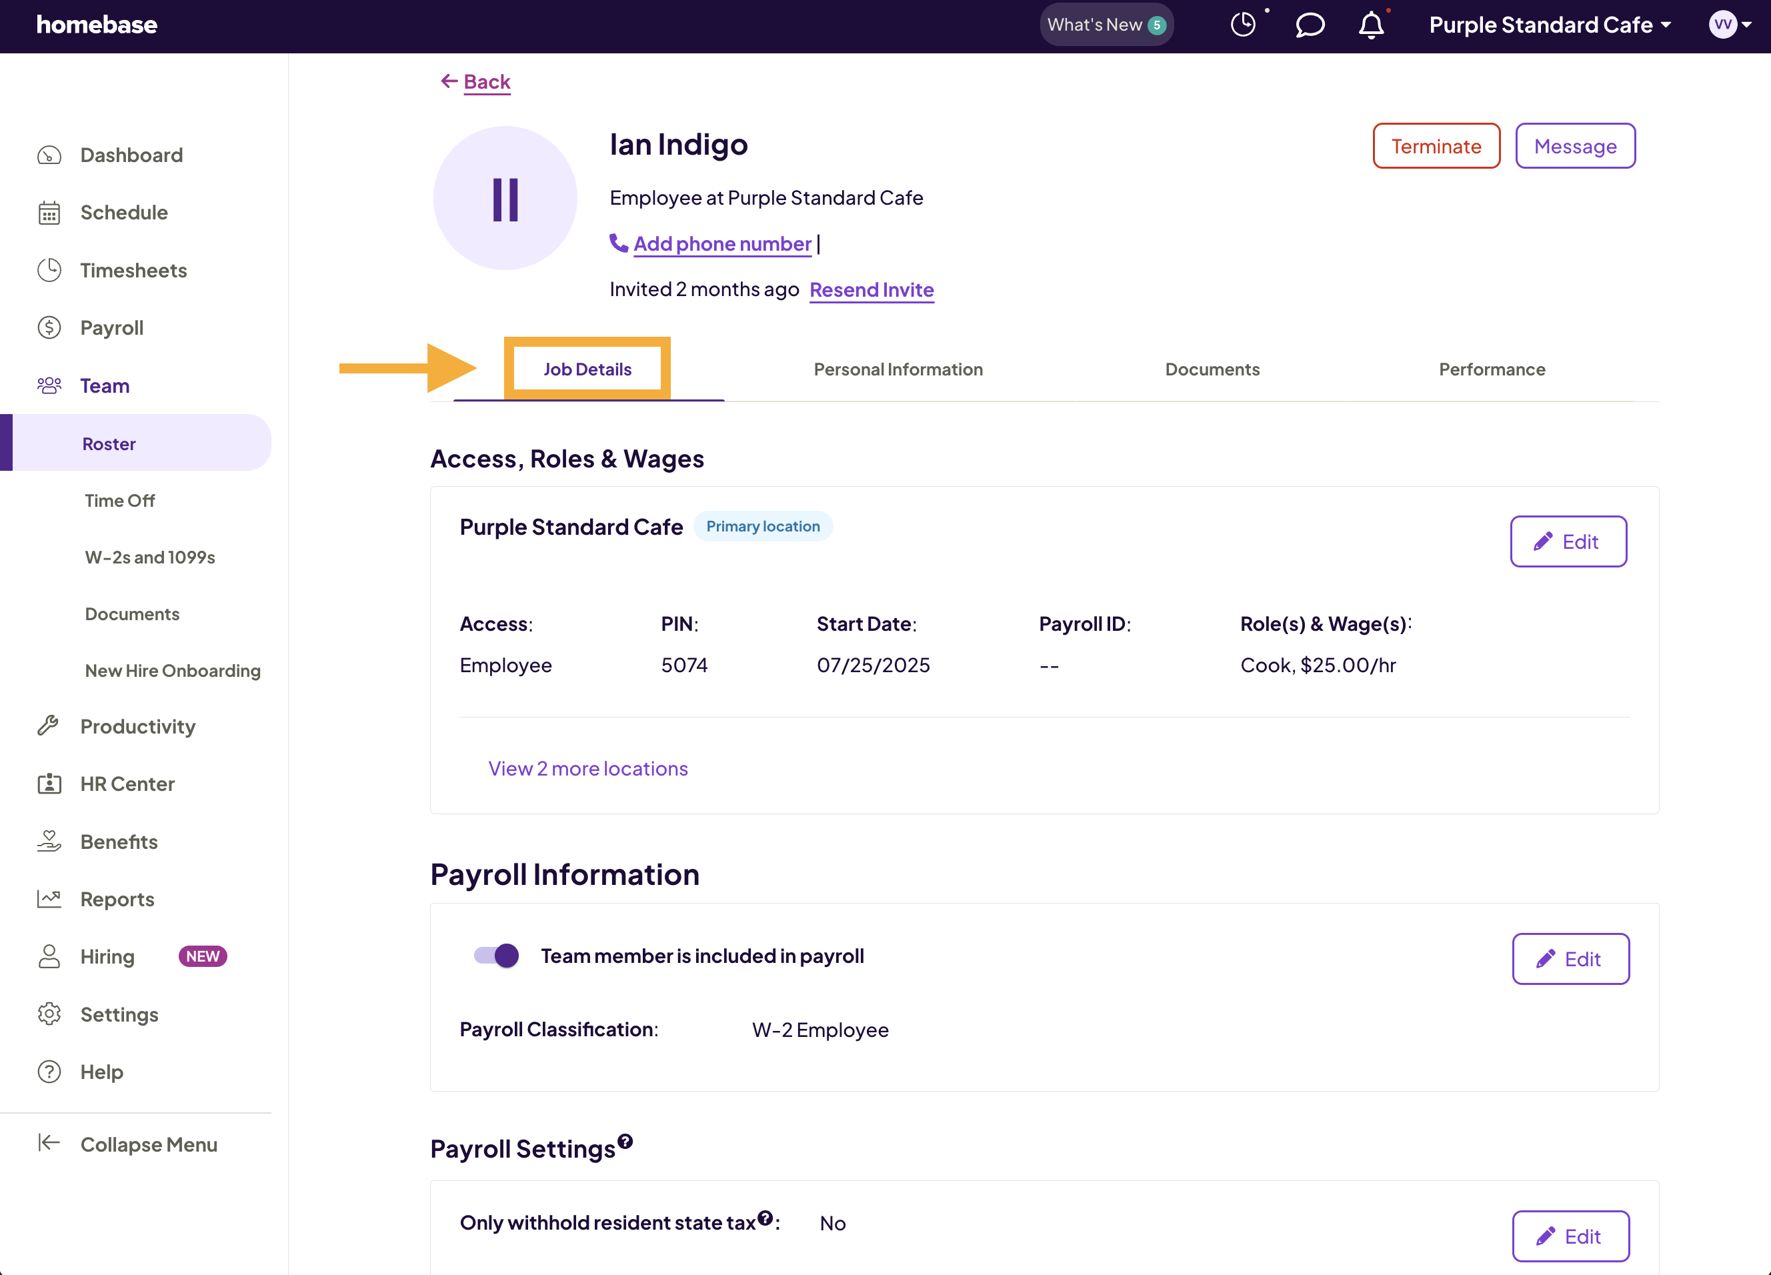The width and height of the screenshot is (1771, 1275).
Task: Expand View 2 more locations
Action: point(588,768)
